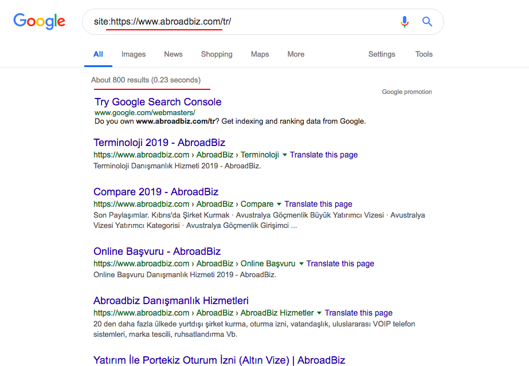Open the Compare 2019 - AbroadBiz result

click(156, 192)
